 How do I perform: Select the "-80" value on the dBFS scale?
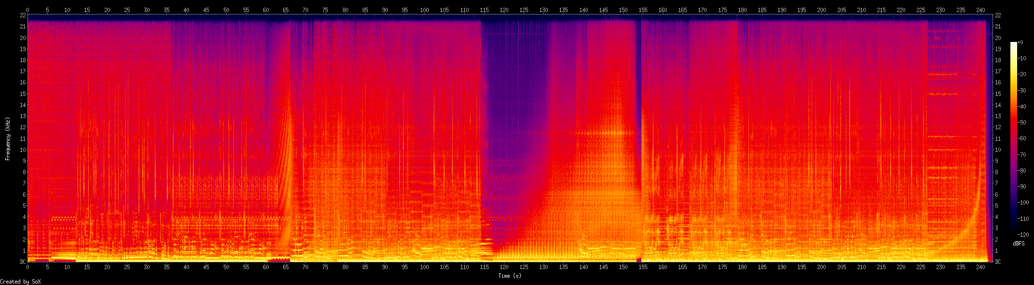1021,171
